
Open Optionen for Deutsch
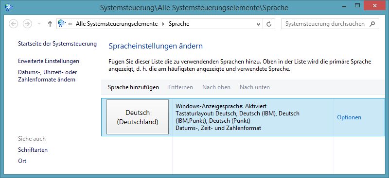tap(349, 117)
